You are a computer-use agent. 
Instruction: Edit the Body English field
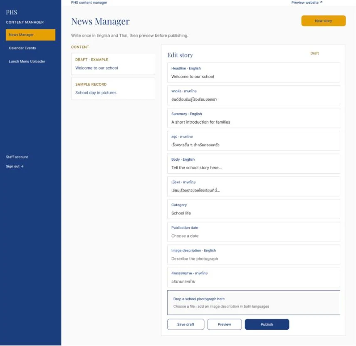[253, 164]
